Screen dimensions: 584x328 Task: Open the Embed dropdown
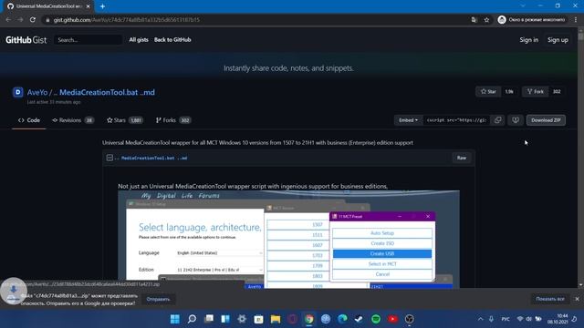coord(408,120)
